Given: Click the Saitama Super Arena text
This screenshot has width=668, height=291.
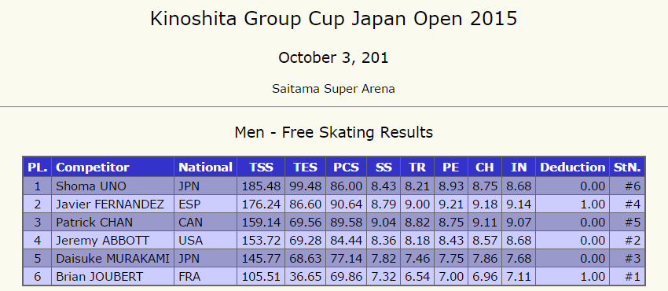Looking at the screenshot, I should [333, 89].
